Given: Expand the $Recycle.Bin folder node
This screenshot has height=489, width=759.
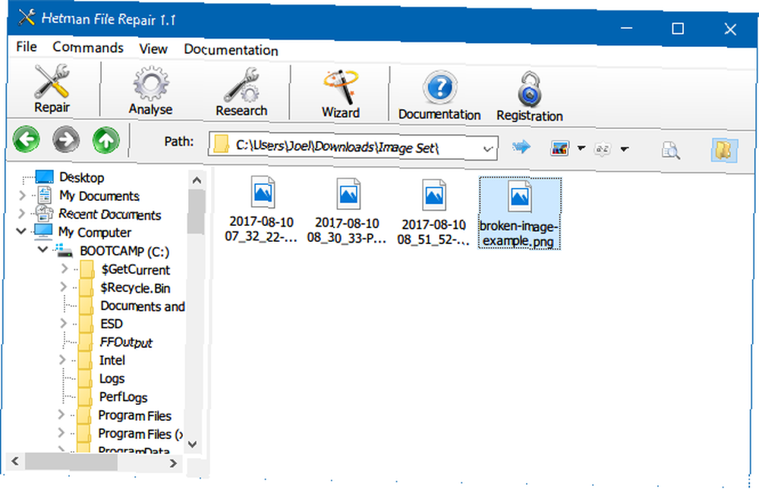Looking at the screenshot, I should [64, 287].
